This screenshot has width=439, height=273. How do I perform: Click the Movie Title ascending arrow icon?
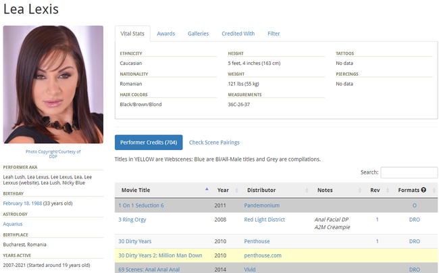[207, 189]
